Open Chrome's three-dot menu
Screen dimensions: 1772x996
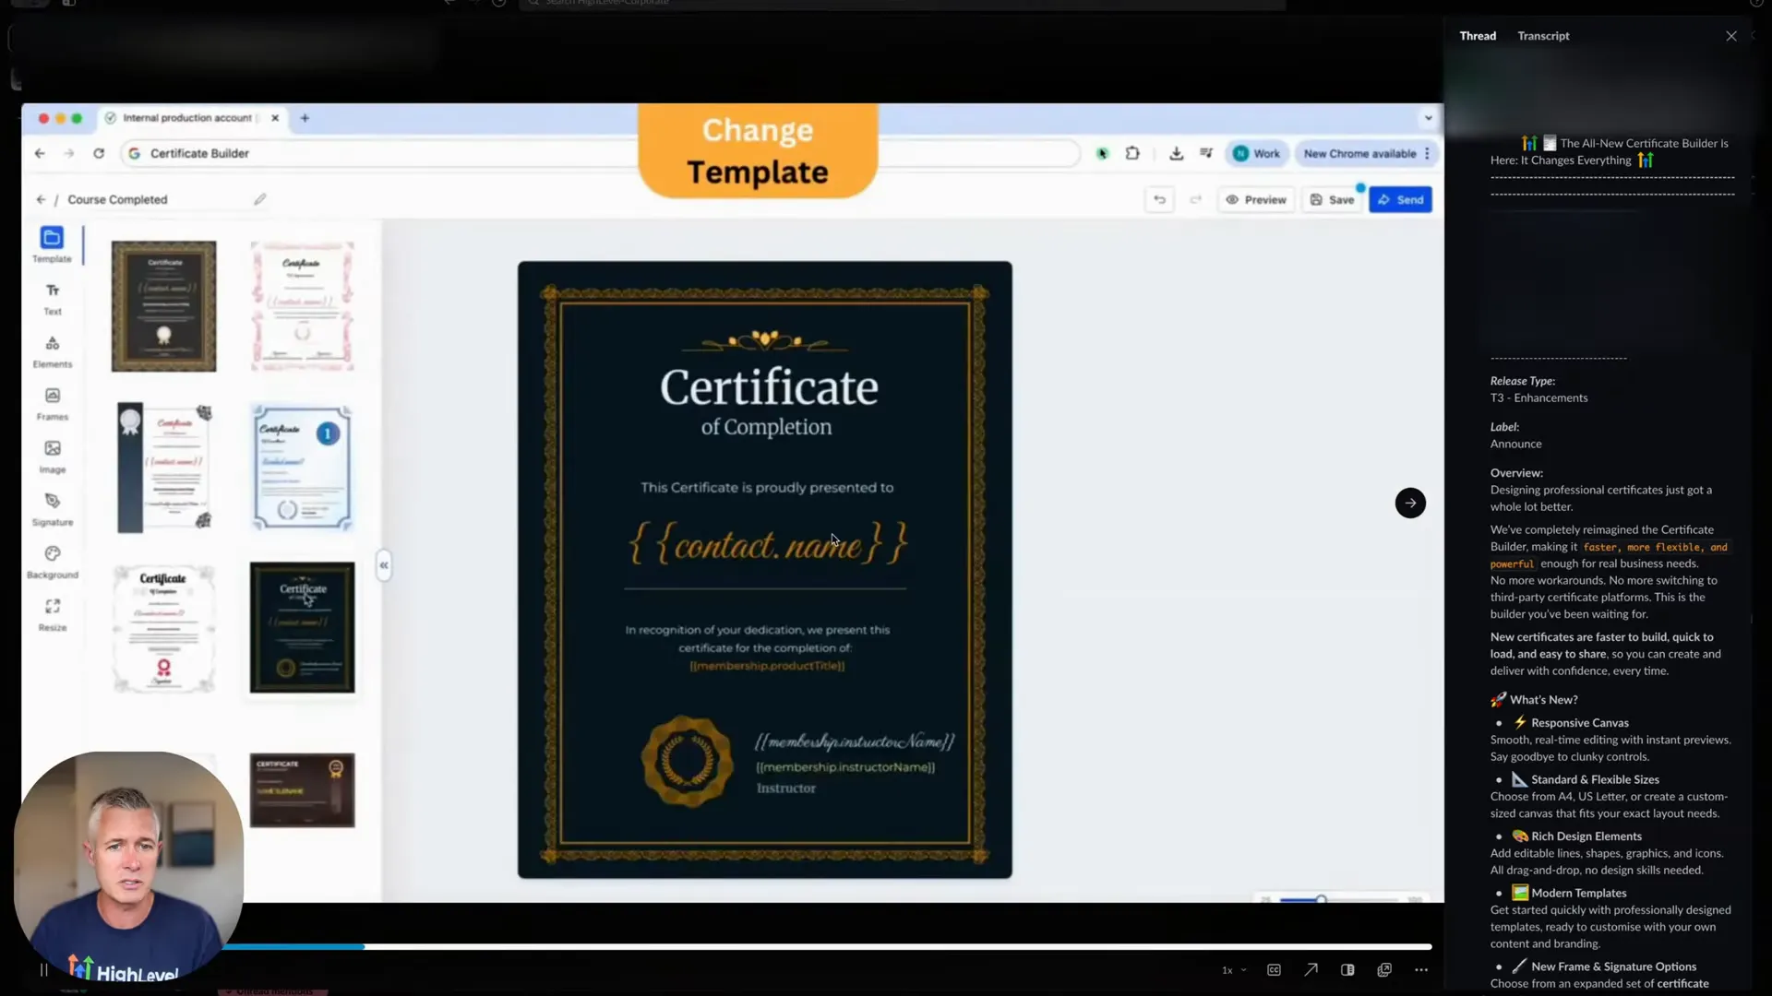click(x=1427, y=153)
